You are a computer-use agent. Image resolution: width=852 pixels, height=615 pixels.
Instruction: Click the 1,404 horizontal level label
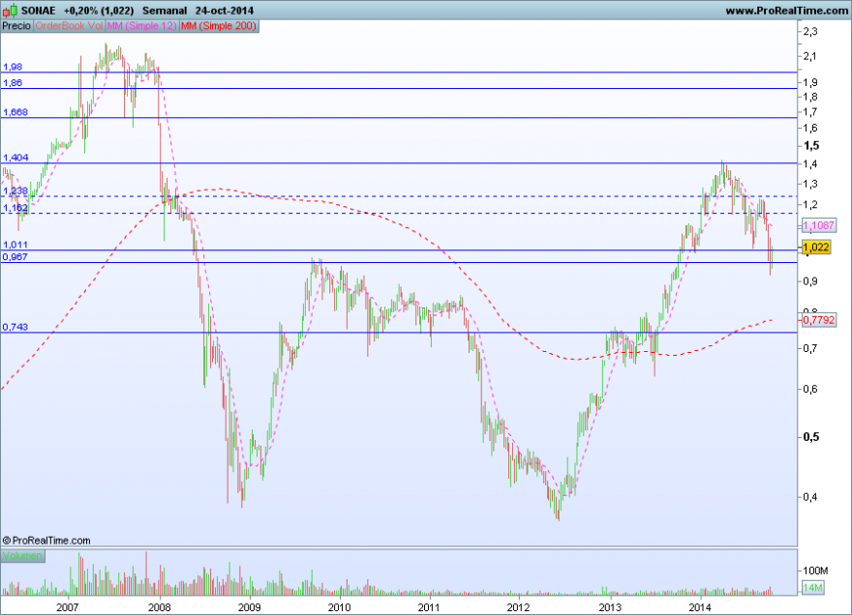point(15,158)
